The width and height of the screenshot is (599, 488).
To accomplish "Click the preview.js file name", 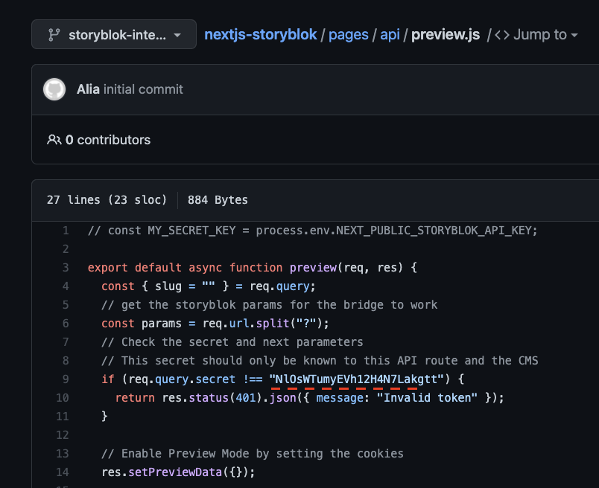I will 446,35.
